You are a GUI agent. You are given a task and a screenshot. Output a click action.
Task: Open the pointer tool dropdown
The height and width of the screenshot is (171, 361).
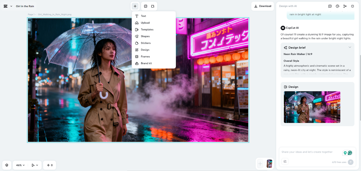[35, 165]
